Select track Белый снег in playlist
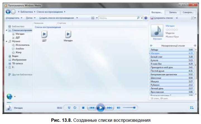The image size is (201, 124). [172, 57]
